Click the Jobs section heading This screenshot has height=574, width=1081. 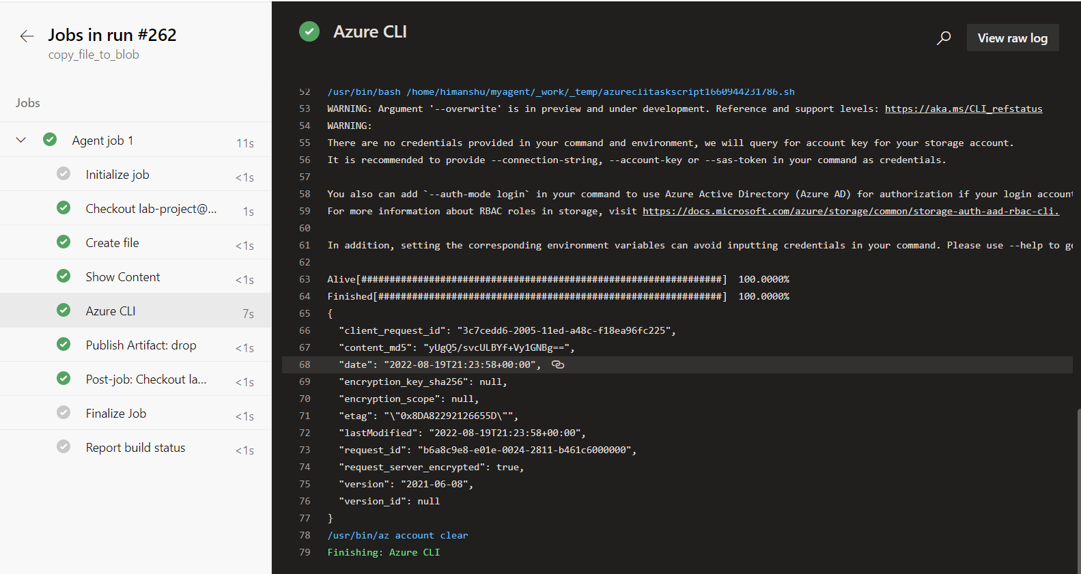pyautogui.click(x=28, y=103)
